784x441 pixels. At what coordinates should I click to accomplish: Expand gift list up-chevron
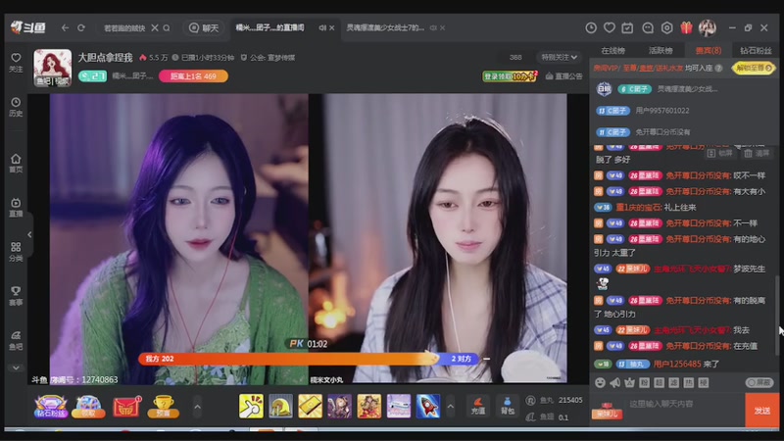(451, 407)
